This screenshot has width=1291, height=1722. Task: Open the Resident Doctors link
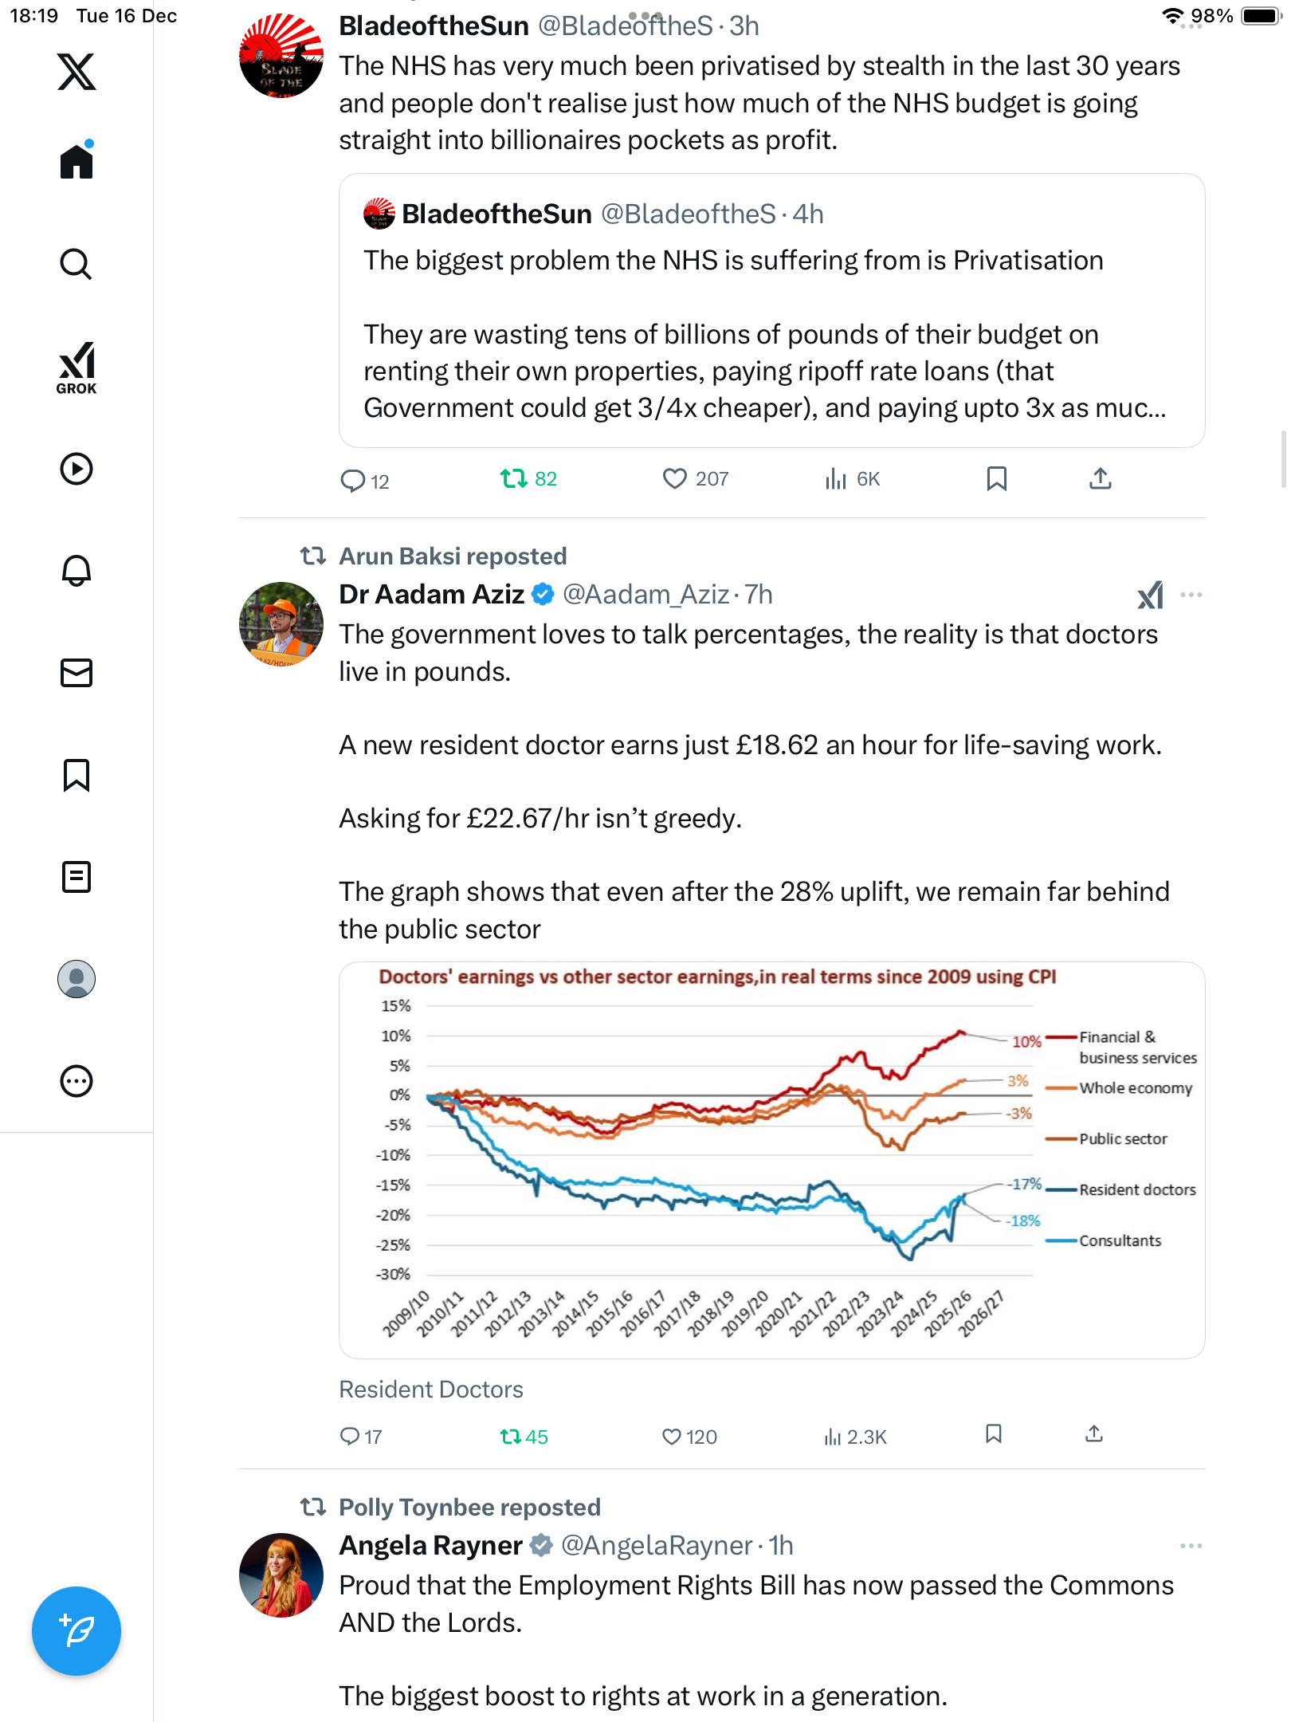(431, 1390)
